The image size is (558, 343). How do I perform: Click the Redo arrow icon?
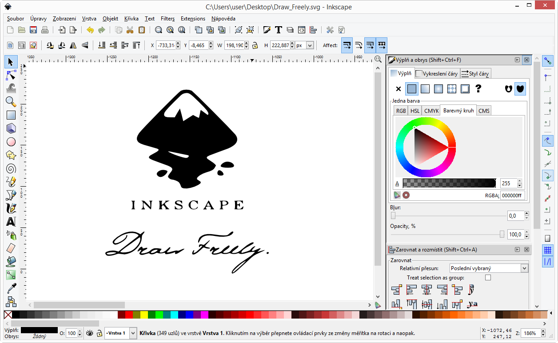tap(102, 30)
